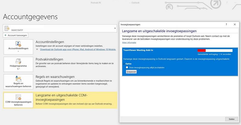Click the Postvakinstellingen heading
The image size is (241, 125).
49,59
